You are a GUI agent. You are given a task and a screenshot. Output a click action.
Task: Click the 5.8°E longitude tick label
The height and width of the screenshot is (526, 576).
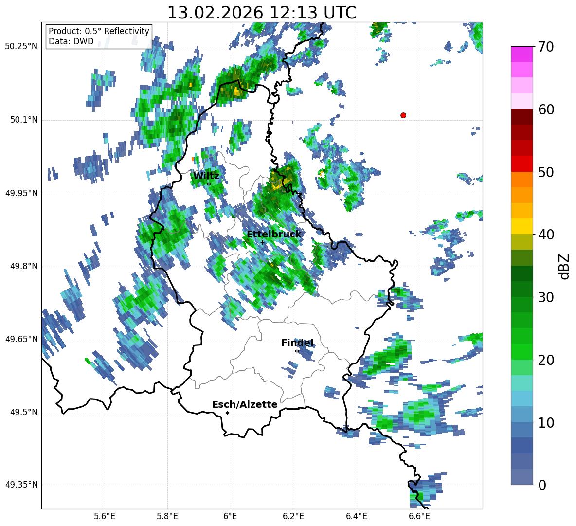167,516
